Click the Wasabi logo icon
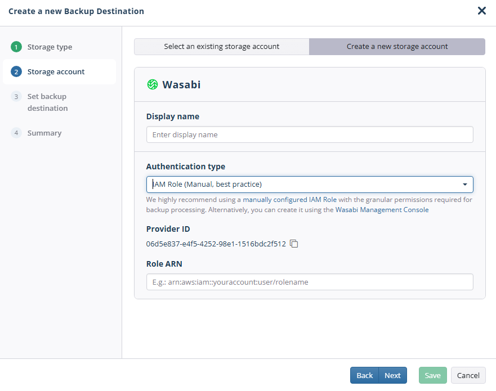Screen dimensions: 496x391 tap(153, 84)
